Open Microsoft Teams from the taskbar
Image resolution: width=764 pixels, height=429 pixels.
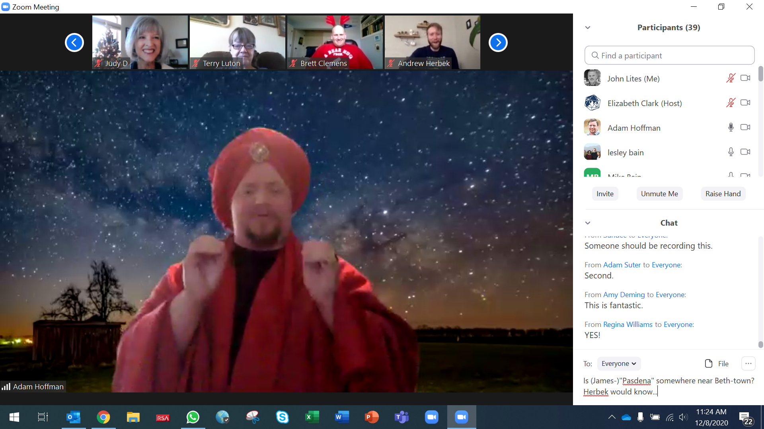pos(402,417)
